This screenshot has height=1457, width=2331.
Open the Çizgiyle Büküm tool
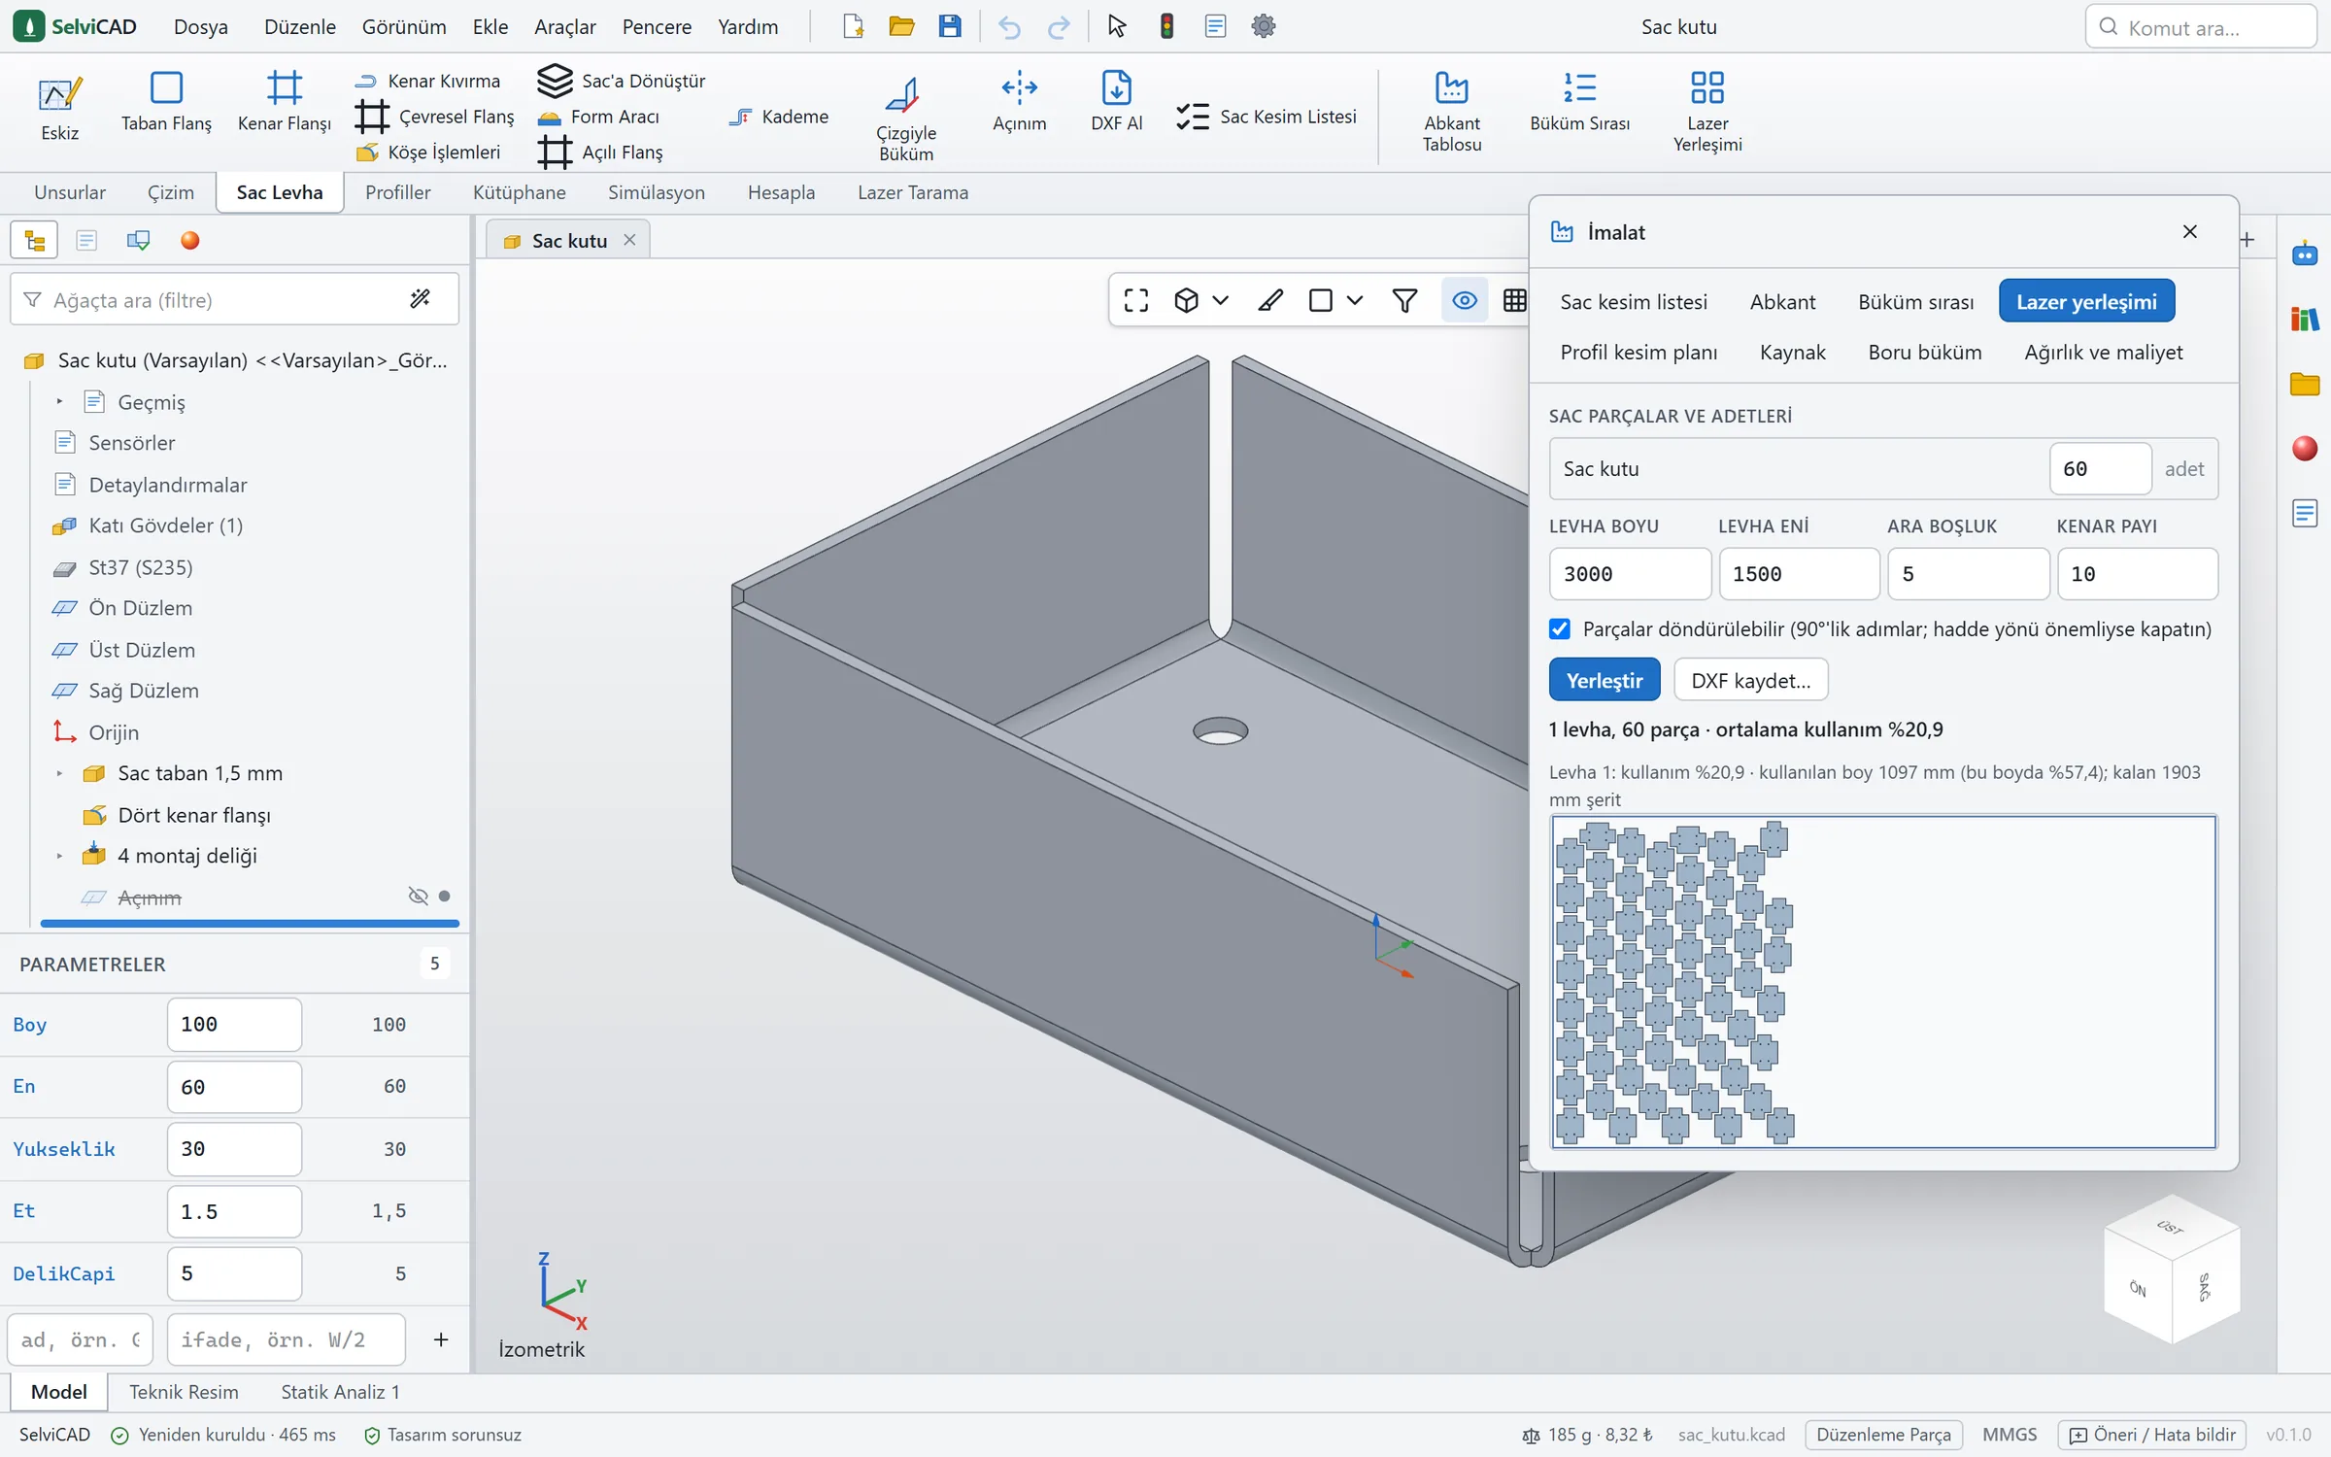point(905,118)
